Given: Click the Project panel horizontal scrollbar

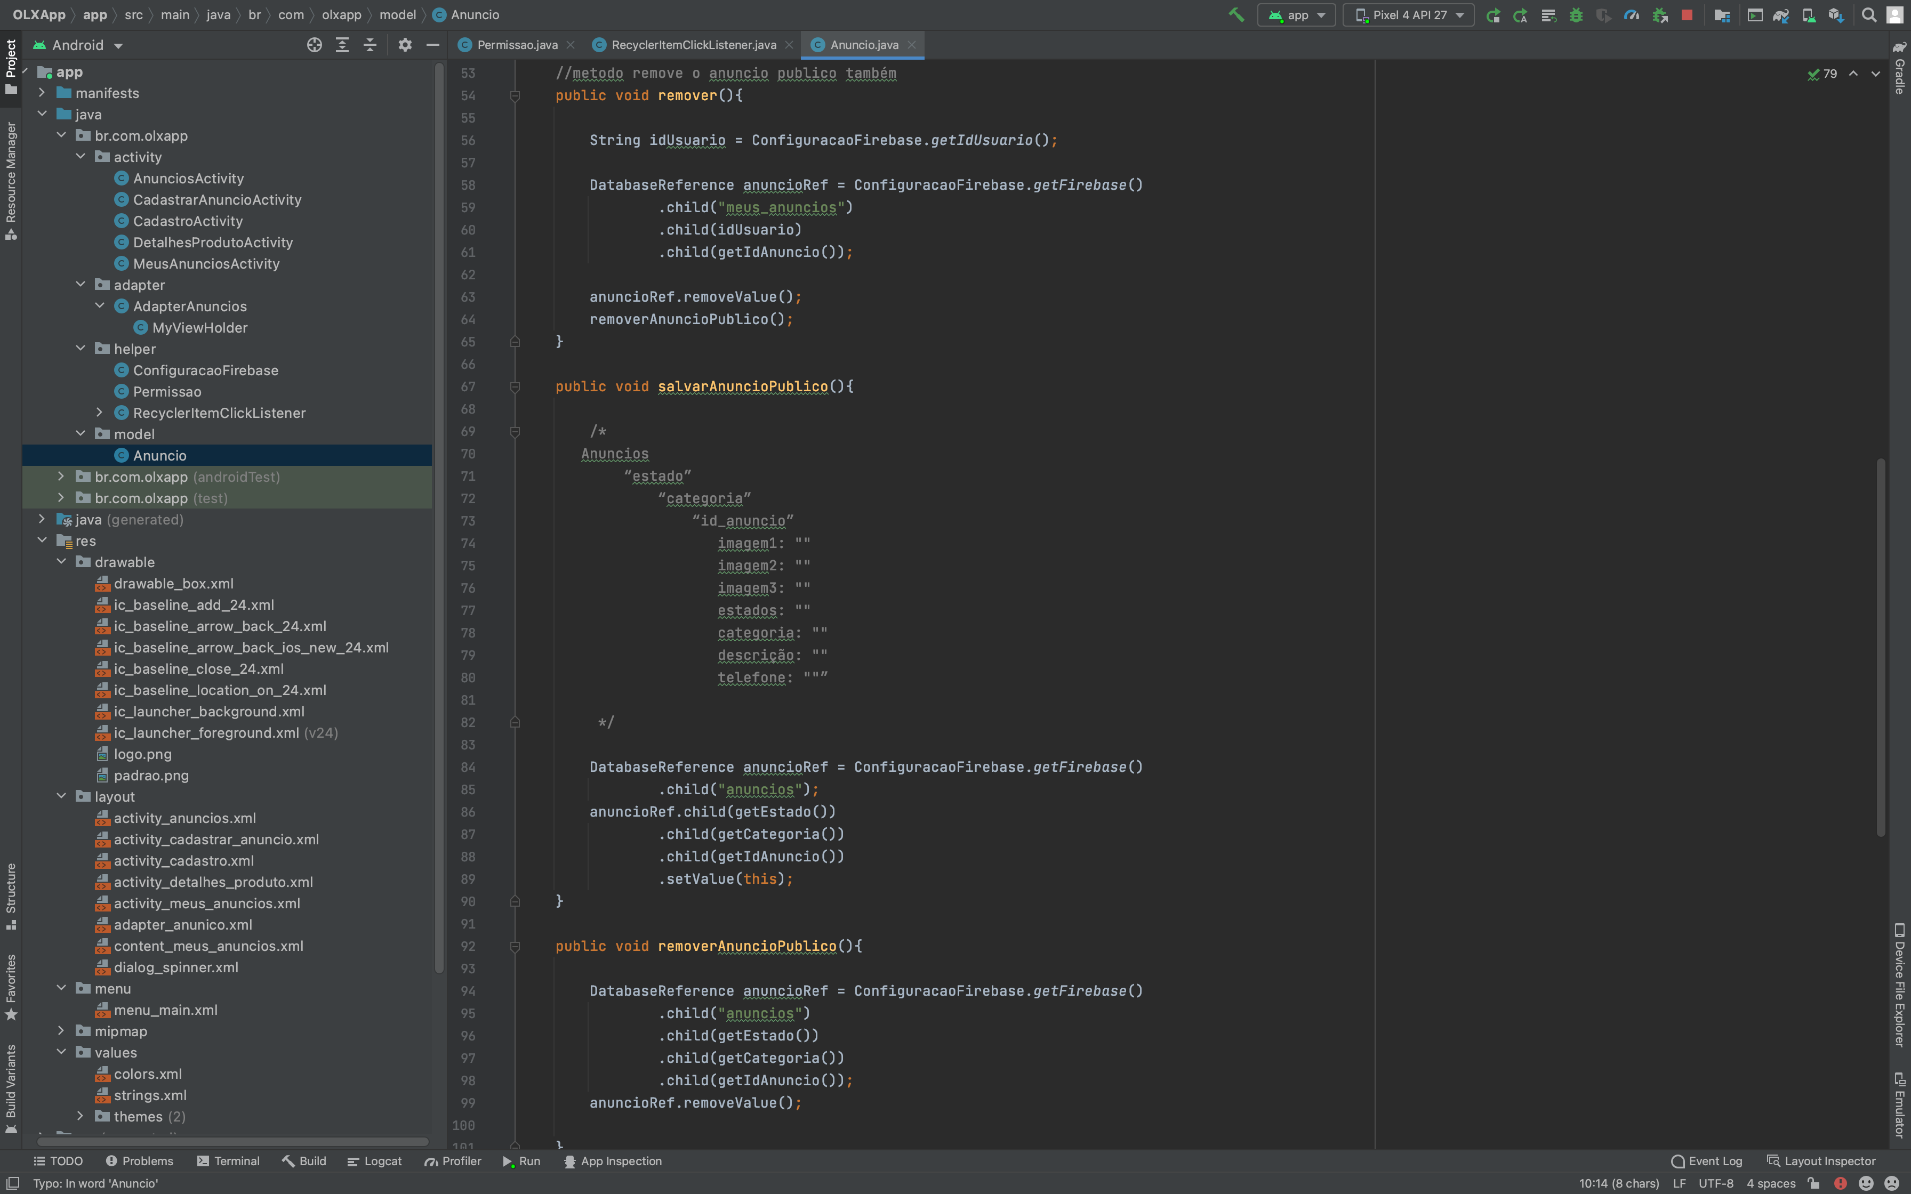Looking at the screenshot, I should tap(233, 1141).
